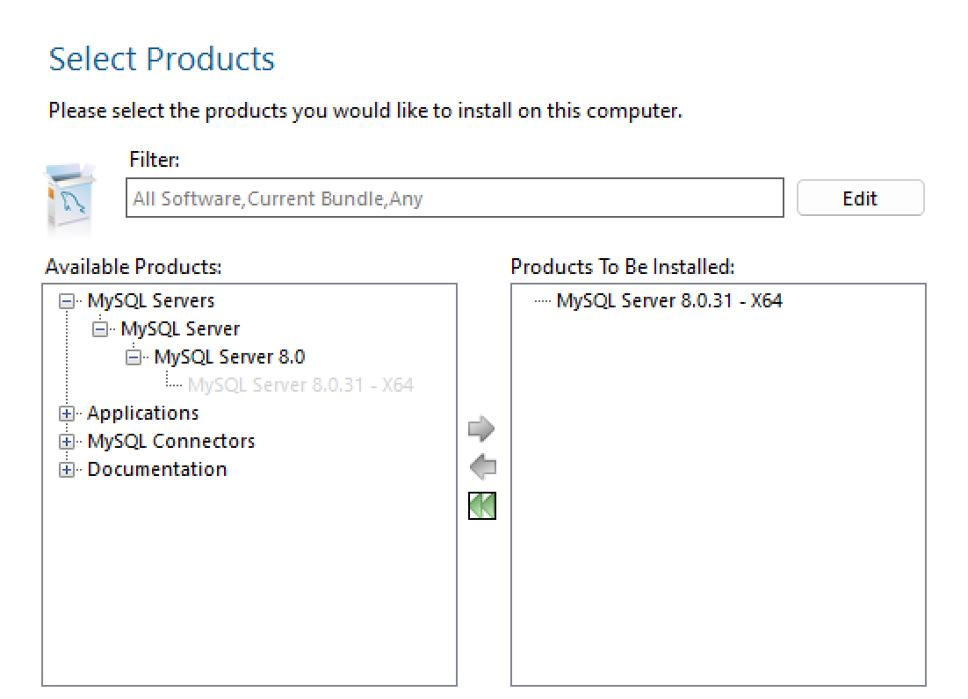Viewport: 968px width, 699px height.
Task: Select MySQL Server 8.0.31 - X64 to be installed
Action: tap(669, 300)
